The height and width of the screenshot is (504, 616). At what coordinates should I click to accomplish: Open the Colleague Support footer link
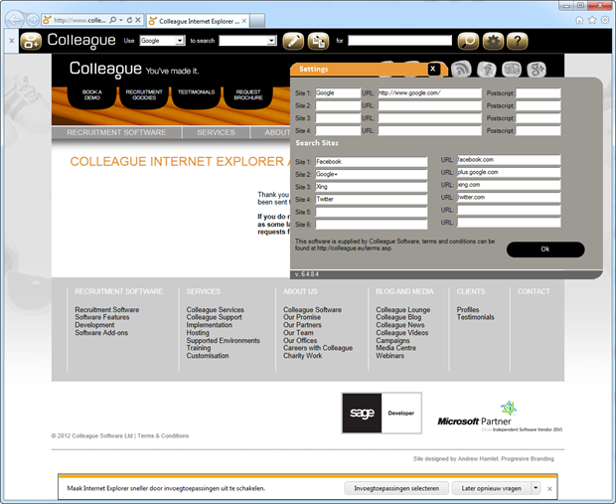click(214, 317)
